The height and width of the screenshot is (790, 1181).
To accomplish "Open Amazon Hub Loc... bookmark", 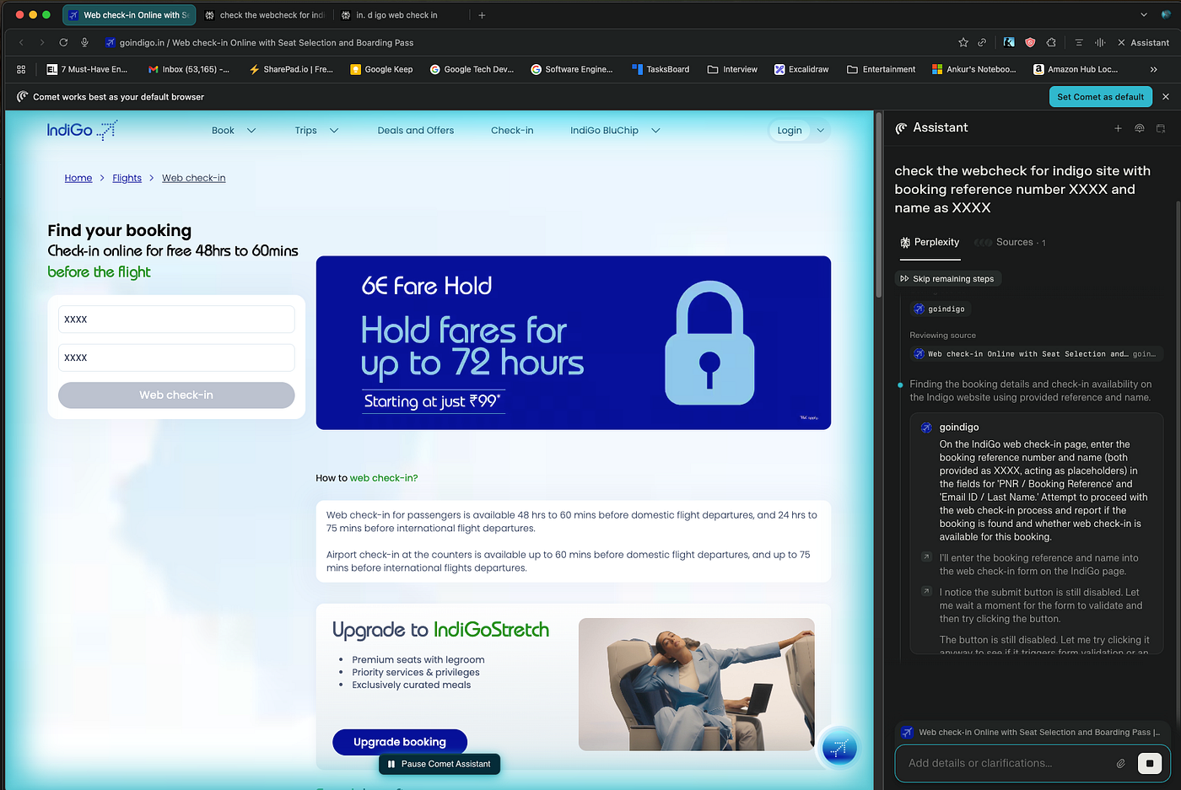I will [x=1076, y=69].
